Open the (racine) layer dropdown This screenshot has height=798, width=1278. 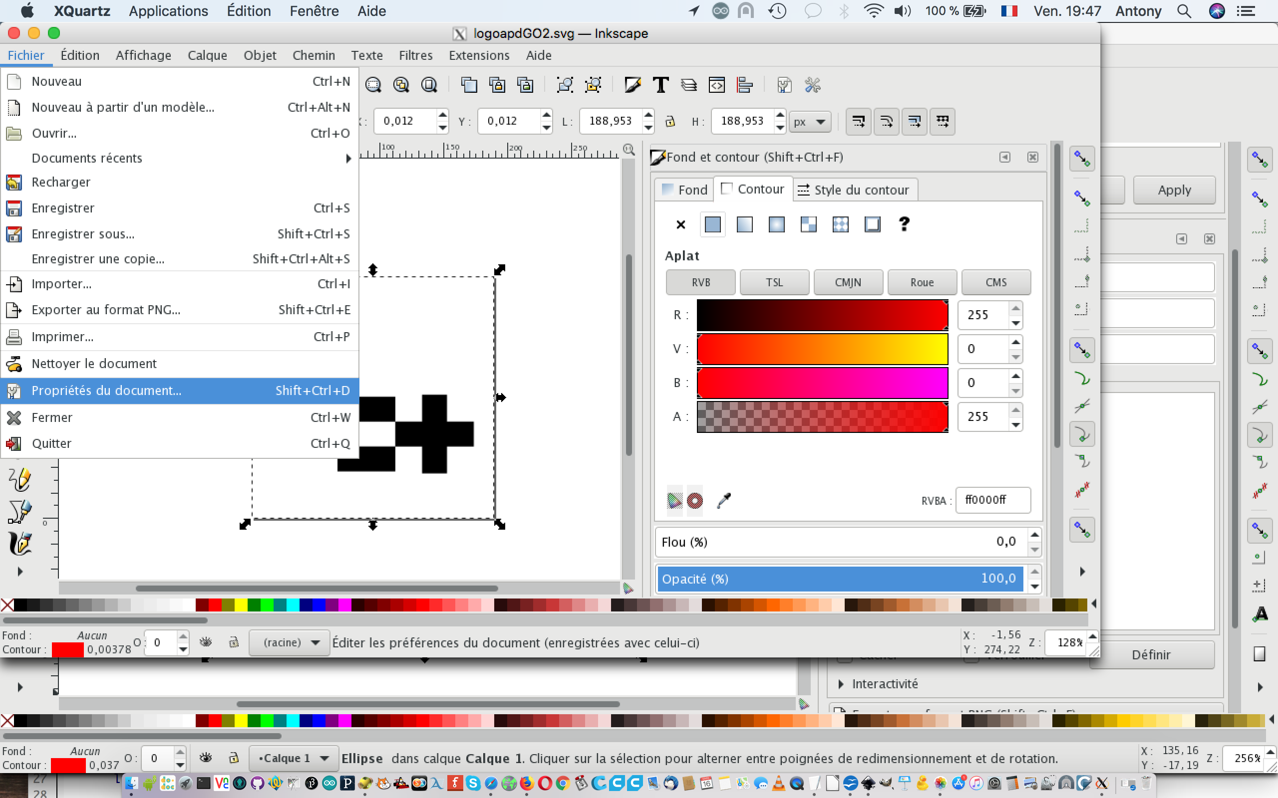289,642
